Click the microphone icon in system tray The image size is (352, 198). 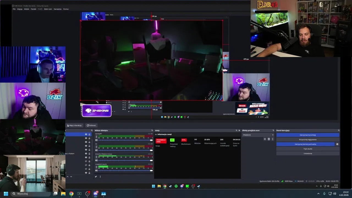(324, 194)
